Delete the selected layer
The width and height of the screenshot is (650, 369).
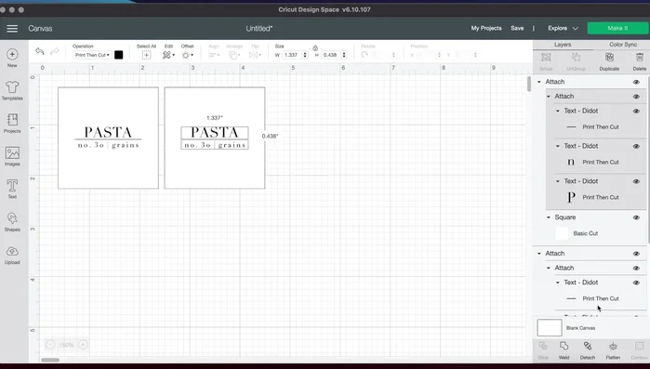coord(639,61)
